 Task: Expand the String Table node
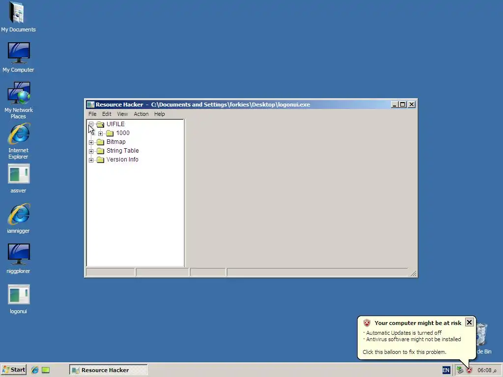(x=91, y=151)
